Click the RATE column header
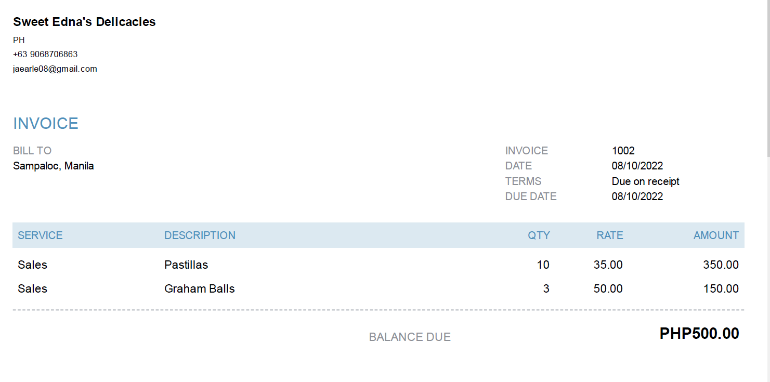This screenshot has height=382, width=770. coord(609,235)
